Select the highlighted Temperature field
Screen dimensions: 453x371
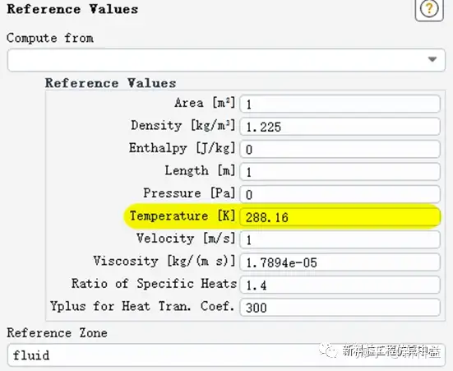(x=340, y=216)
